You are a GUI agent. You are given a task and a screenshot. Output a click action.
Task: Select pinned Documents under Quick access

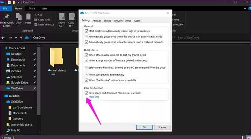coord(18,65)
